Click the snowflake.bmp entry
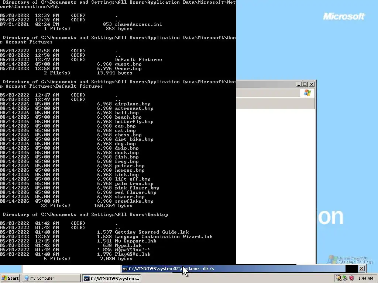 tap(134, 201)
